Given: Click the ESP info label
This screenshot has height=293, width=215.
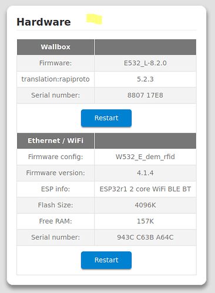Looking at the screenshot, I should pos(55,189).
